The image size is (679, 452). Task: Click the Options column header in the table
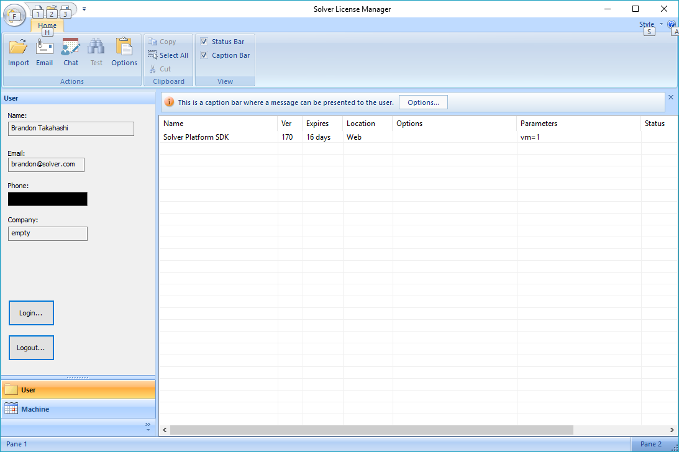455,124
